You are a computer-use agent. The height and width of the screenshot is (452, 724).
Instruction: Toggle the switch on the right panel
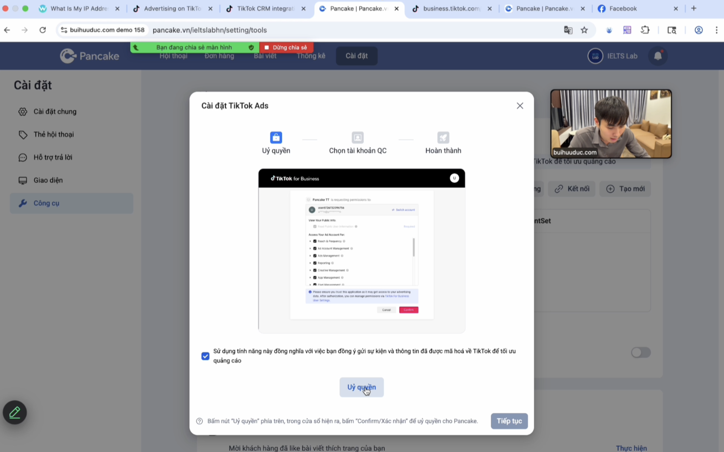pos(640,352)
